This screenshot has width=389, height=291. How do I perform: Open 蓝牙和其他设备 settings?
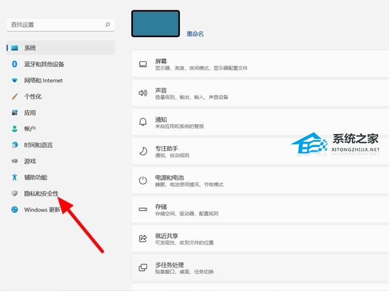click(x=61, y=64)
